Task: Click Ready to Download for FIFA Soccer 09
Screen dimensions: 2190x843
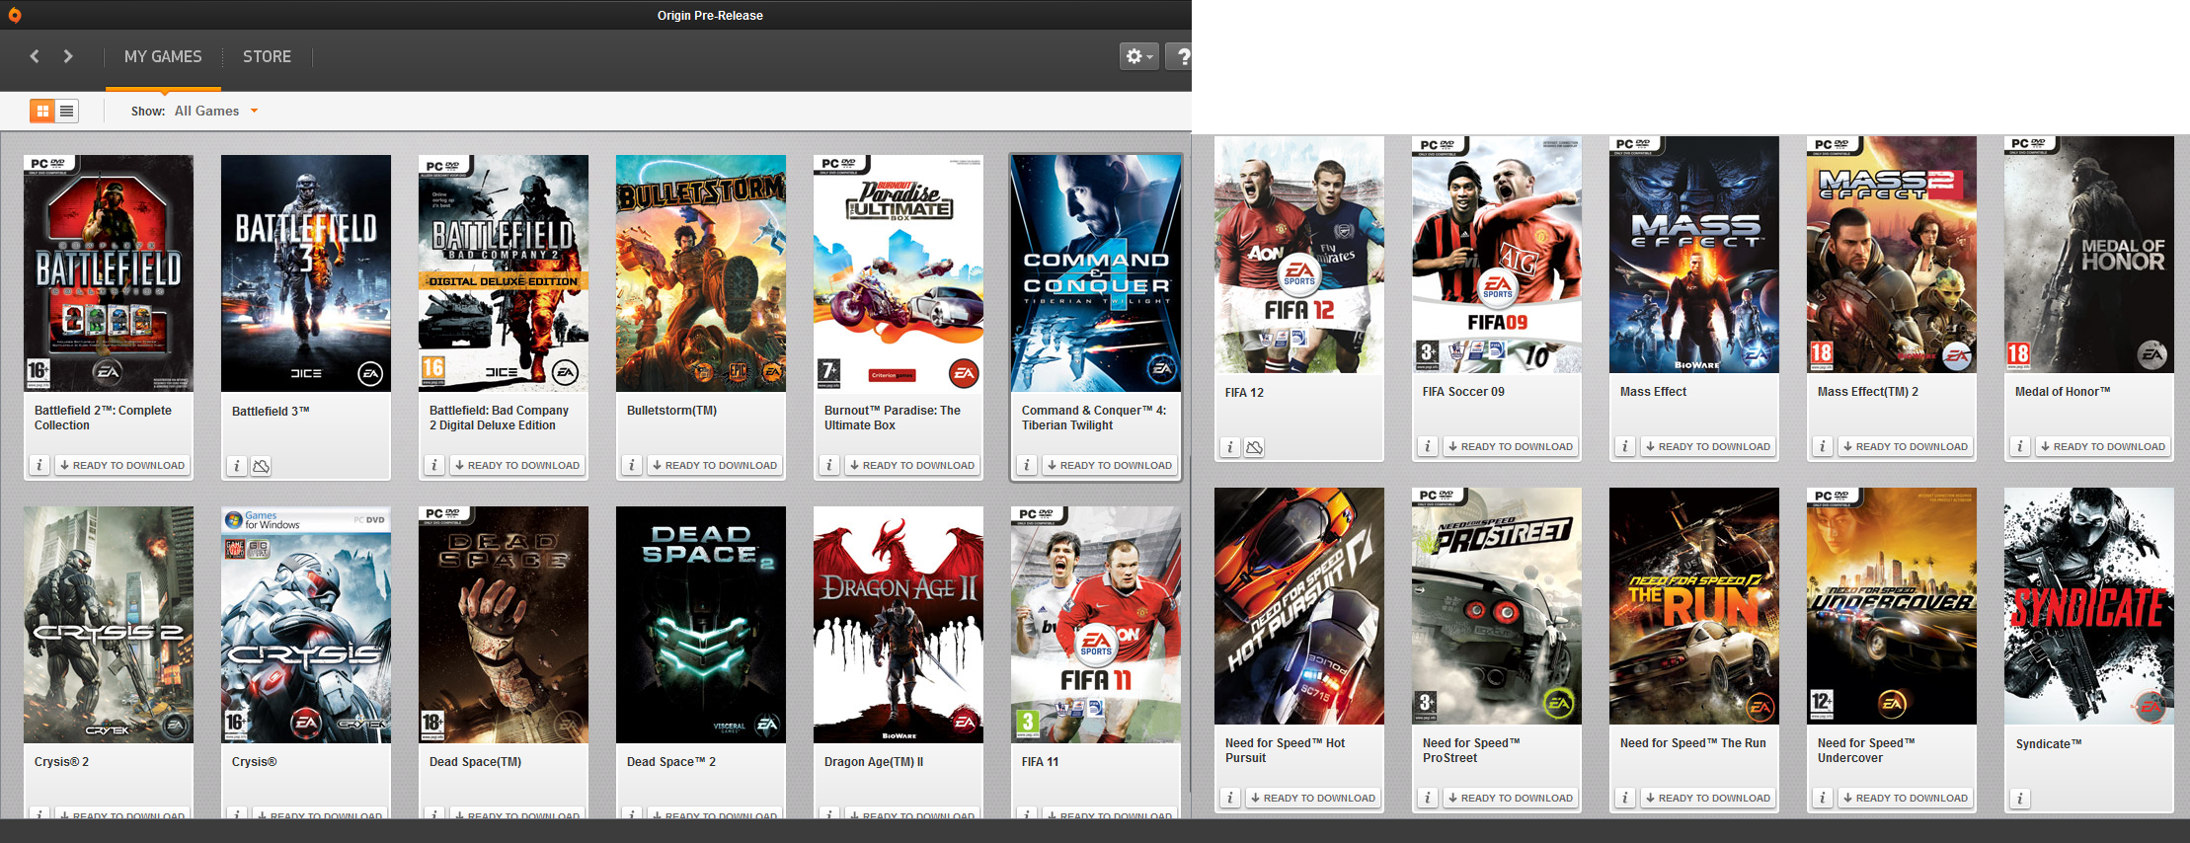Action: (1510, 446)
